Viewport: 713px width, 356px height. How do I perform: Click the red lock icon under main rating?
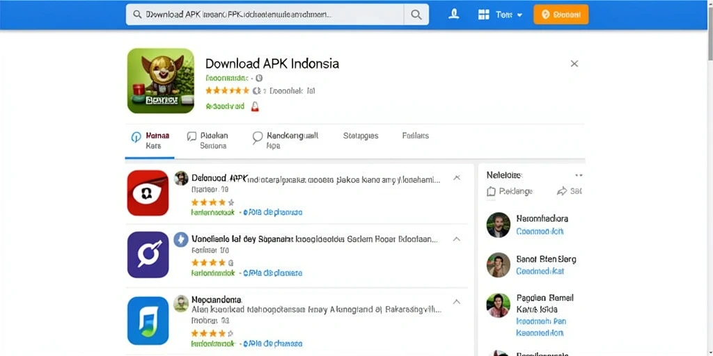[x=255, y=106]
